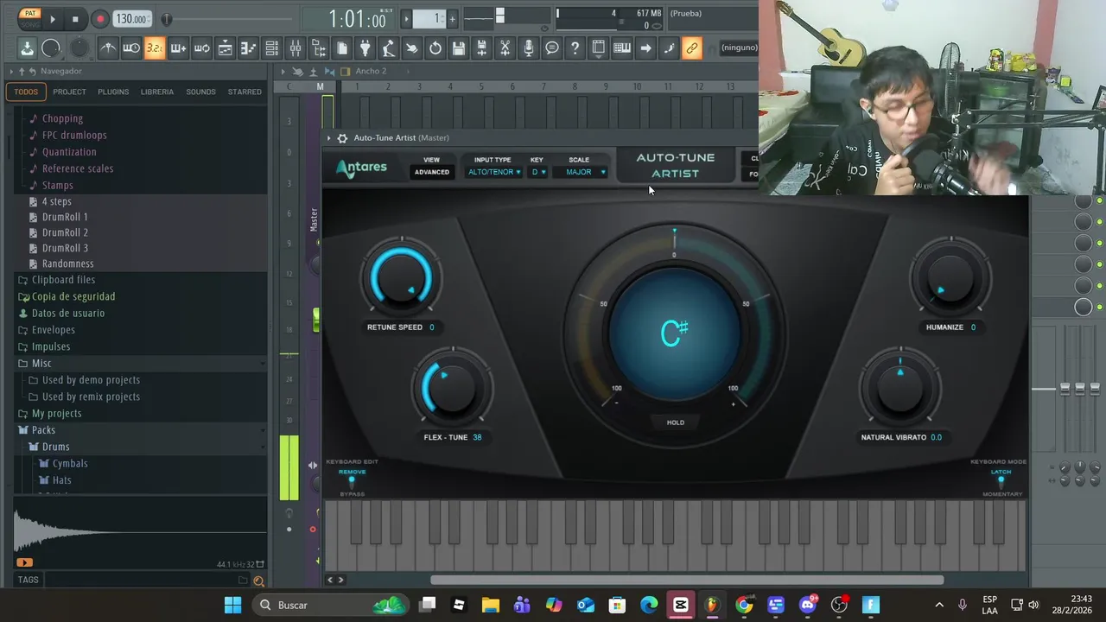Switch to the PROJECT browser tab
Screen dimensions: 1106x622
coord(69,92)
